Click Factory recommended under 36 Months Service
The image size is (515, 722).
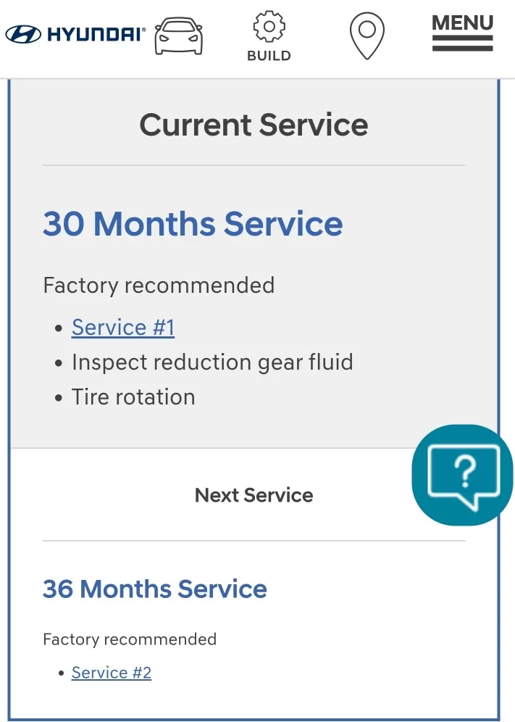tap(130, 639)
